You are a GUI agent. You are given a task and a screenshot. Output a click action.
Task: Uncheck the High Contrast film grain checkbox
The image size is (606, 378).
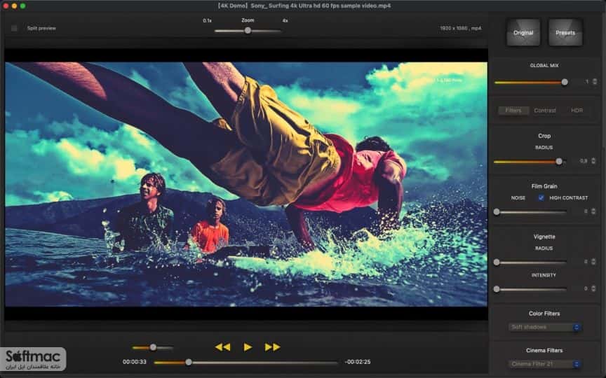(541, 197)
